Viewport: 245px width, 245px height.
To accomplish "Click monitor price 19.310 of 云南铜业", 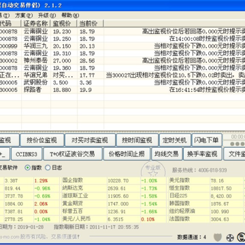I will coord(62,53).
